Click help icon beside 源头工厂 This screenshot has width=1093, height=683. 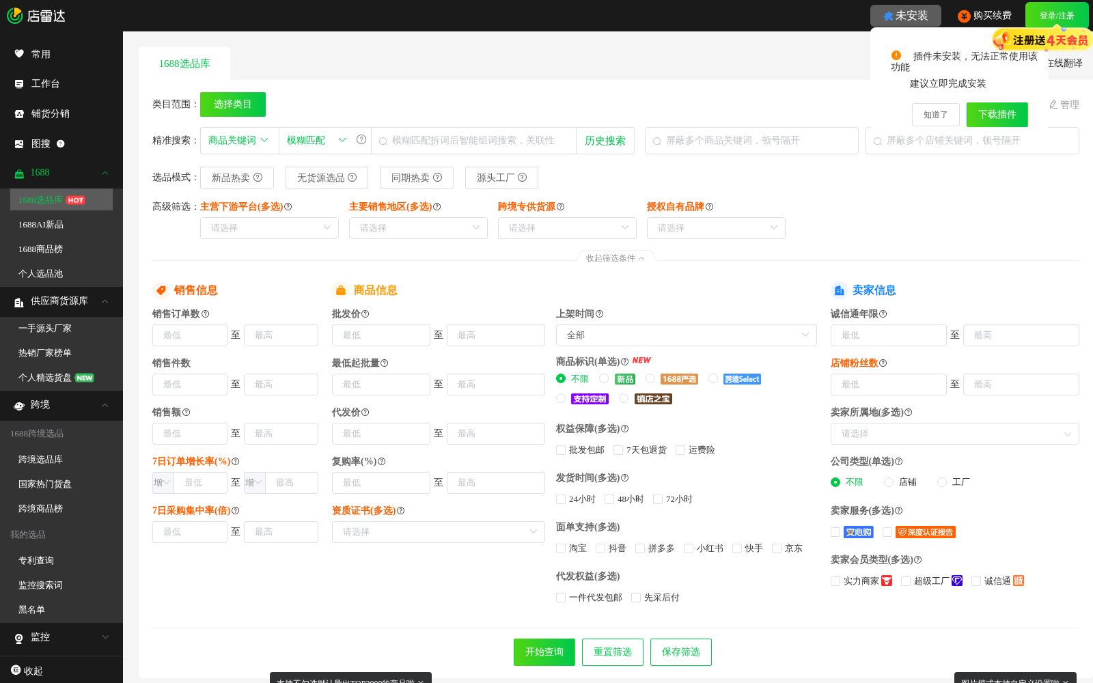[522, 178]
